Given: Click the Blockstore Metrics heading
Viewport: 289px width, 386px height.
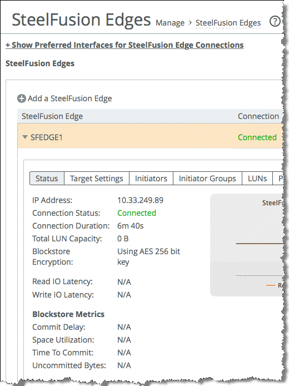Looking at the screenshot, I should pos(68,314).
